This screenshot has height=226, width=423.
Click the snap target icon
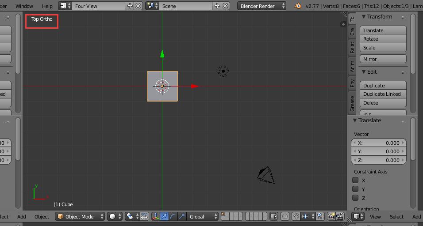pyautogui.click(x=320, y=217)
